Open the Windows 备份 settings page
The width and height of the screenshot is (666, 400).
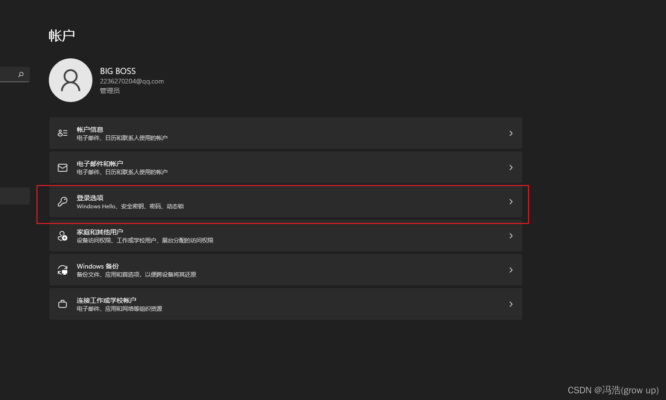[x=286, y=270]
